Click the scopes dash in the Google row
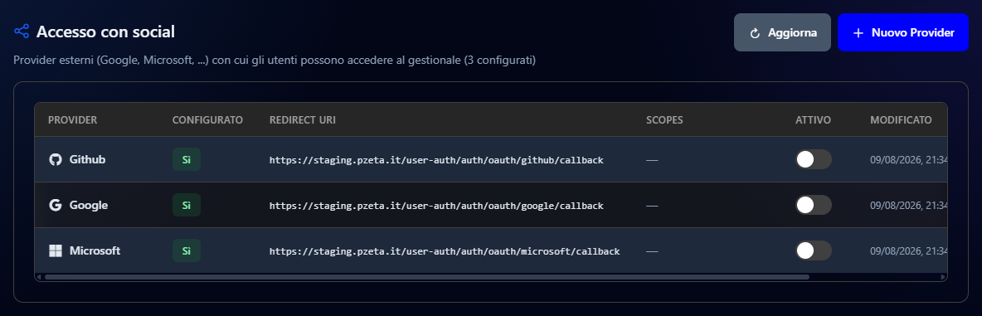 [652, 206]
